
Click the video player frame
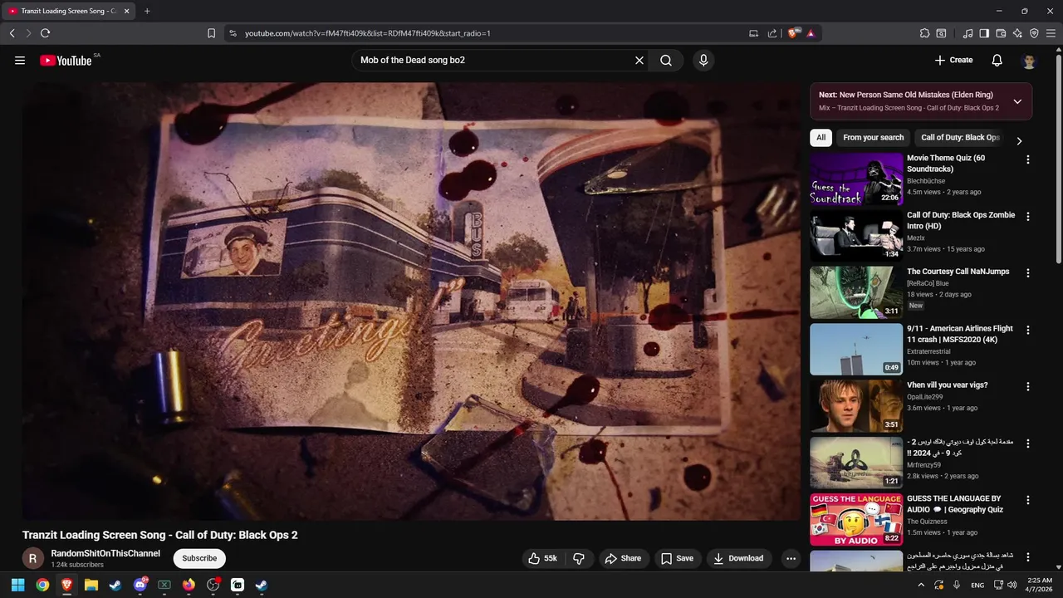click(411, 301)
